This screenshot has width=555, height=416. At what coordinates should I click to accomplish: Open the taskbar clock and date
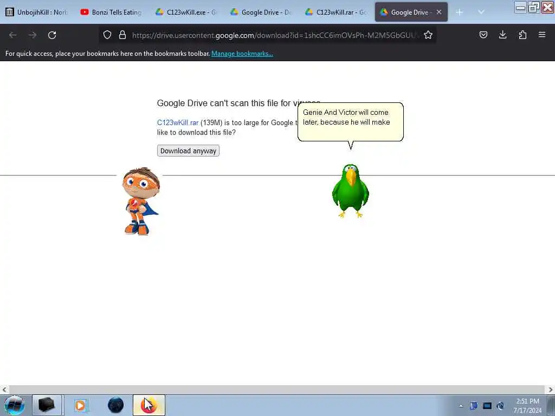coord(527,406)
